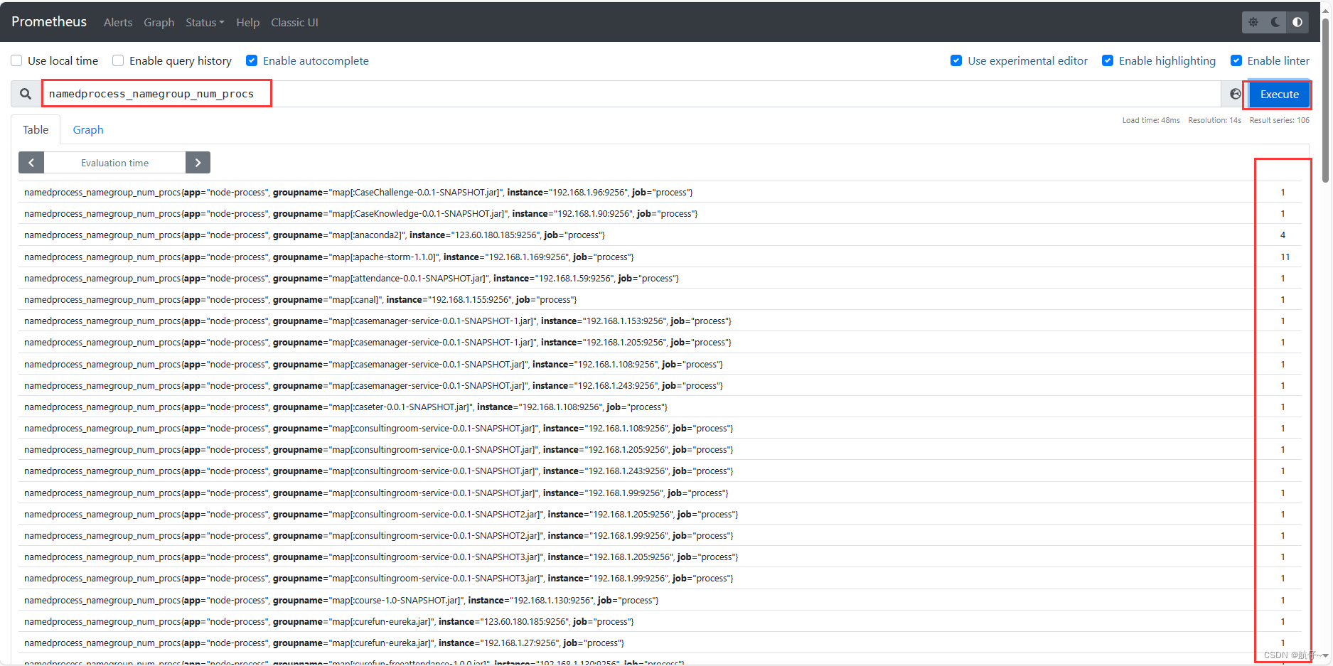Screen dimensions: 1333x666
Task: Open the Status dropdown menu
Action: tap(205, 22)
